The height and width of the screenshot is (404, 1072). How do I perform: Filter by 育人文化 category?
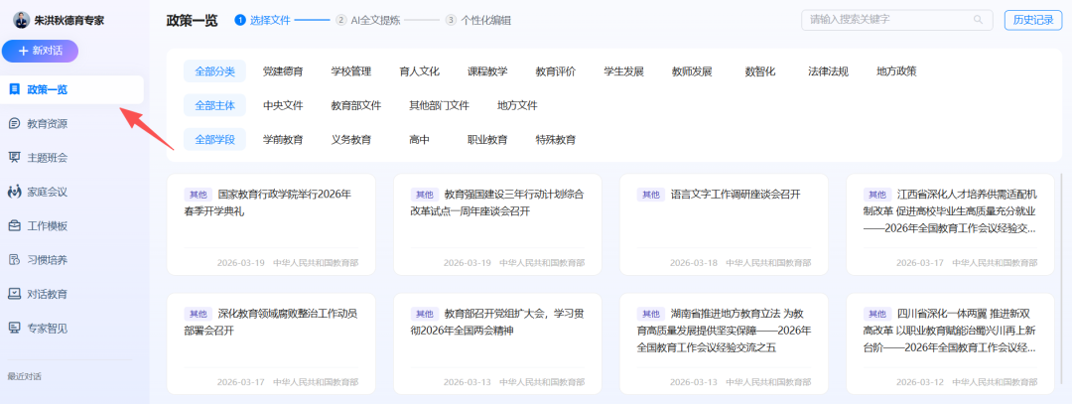(419, 71)
